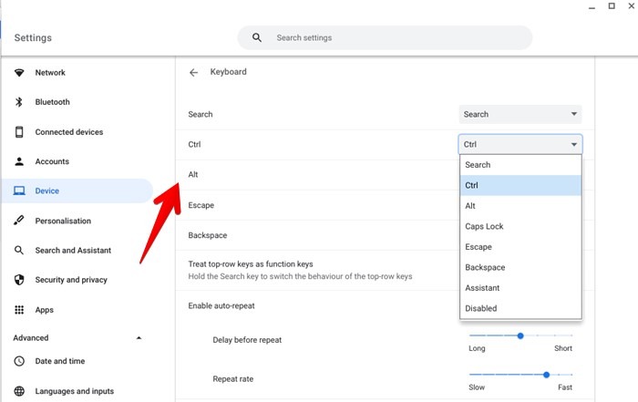Click the Search settings input field
Image resolution: width=638 pixels, height=402 pixels.
pyautogui.click(x=385, y=38)
